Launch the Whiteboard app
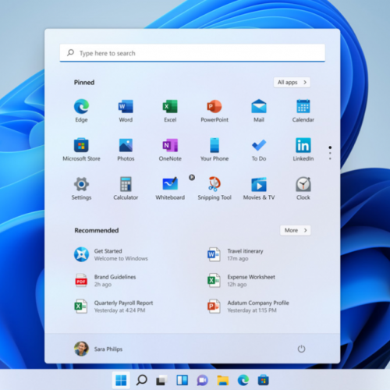 170,189
